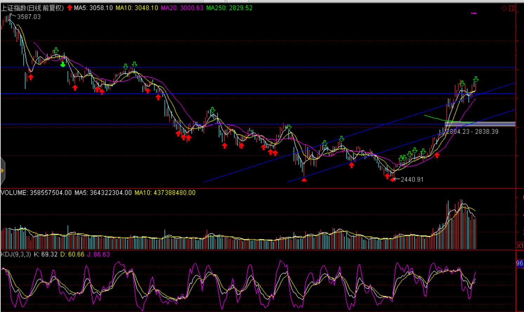Open the VOLUME indicator label
Viewport: 524px width, 312px height.
click(x=36, y=193)
